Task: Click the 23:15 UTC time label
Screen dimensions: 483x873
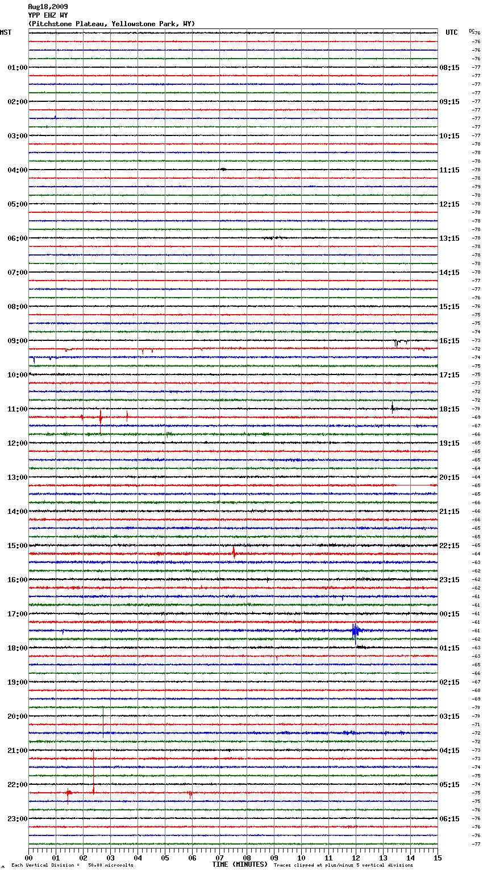Action: tap(449, 580)
